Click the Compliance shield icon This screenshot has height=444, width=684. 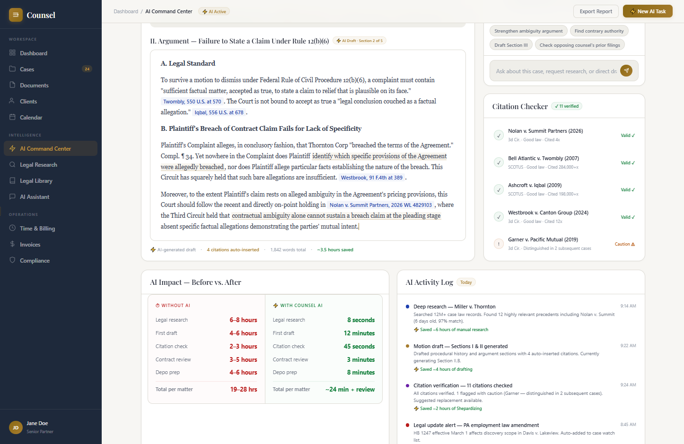pos(12,260)
